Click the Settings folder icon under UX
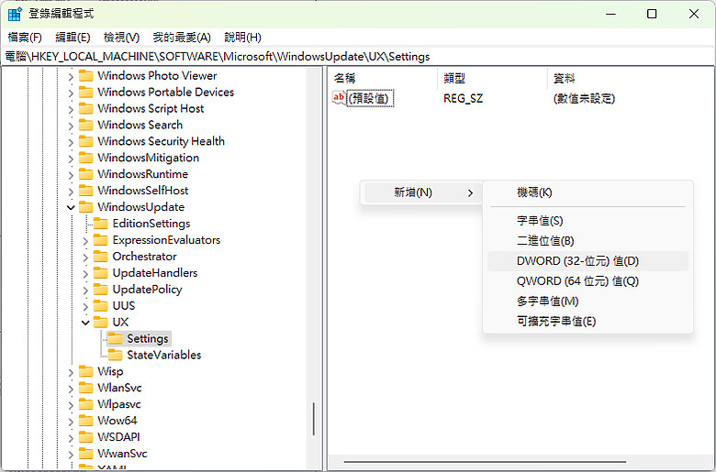 coord(115,338)
